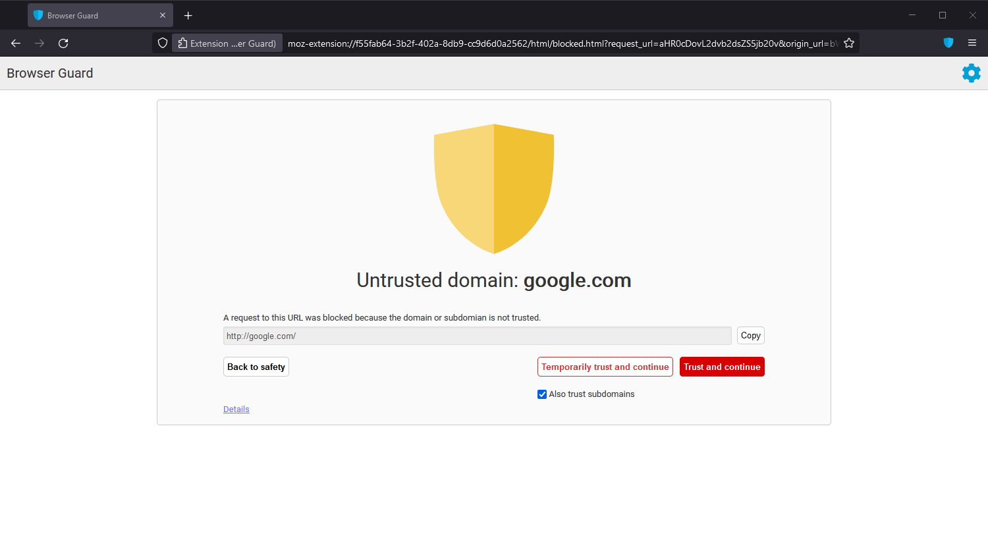The height and width of the screenshot is (551, 988).
Task: Bookmark this page with star icon
Action: pyautogui.click(x=849, y=43)
